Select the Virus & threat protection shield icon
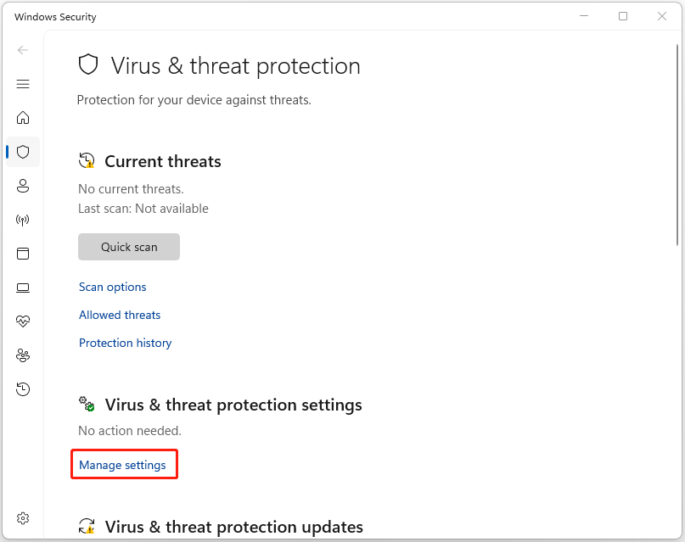 pyautogui.click(x=23, y=152)
